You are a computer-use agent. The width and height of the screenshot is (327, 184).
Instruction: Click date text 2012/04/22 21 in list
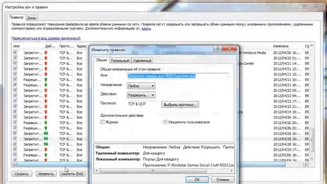coord(287,107)
